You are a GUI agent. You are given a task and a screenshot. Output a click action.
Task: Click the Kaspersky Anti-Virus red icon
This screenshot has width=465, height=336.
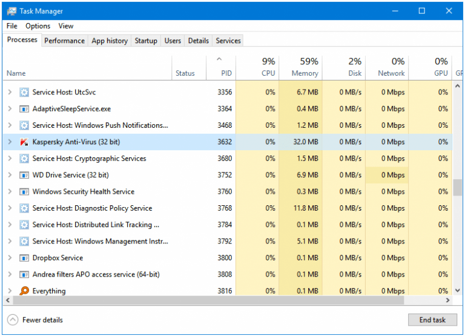24,142
